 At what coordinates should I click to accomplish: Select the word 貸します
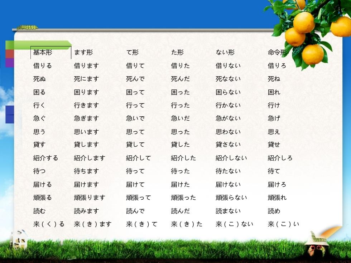click(x=86, y=145)
